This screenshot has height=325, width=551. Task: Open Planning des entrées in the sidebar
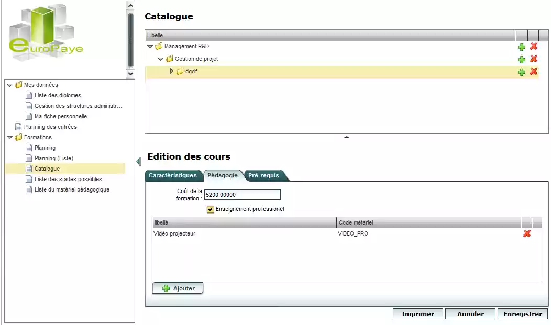point(51,127)
